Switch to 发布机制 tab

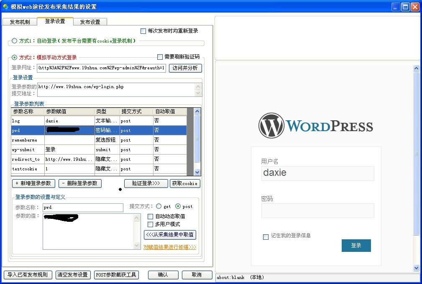click(19, 22)
